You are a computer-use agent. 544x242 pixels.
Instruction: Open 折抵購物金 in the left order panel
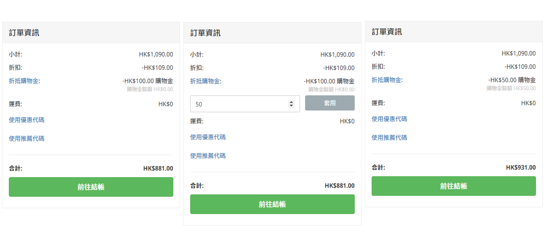24,81
